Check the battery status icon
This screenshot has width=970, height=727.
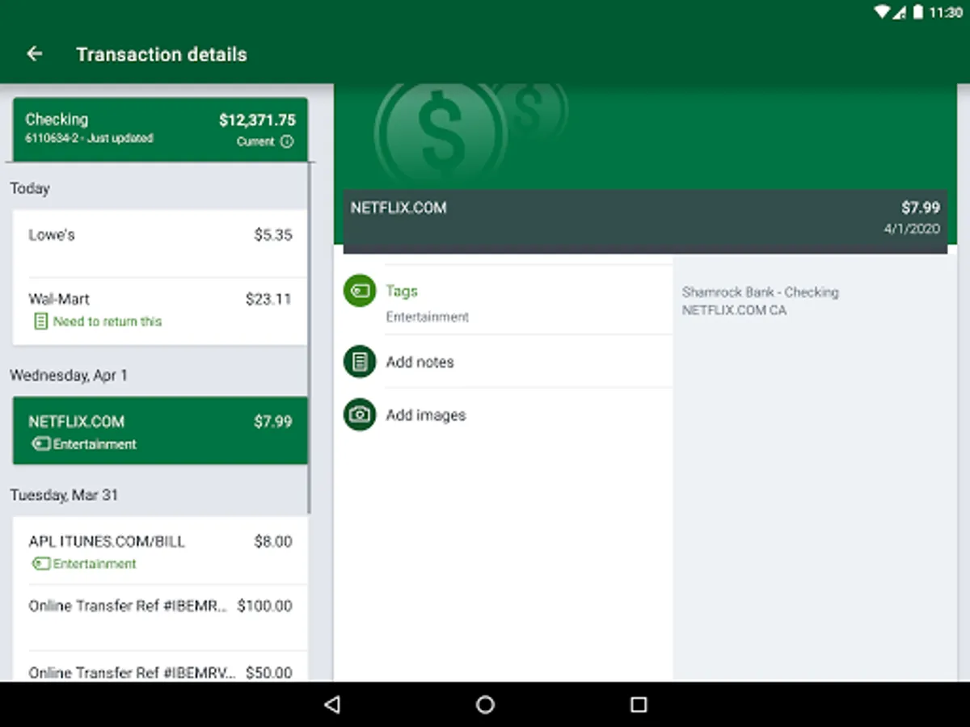[918, 12]
